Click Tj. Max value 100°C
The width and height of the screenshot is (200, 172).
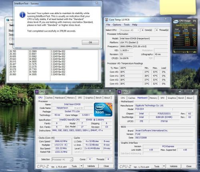coord(131,68)
